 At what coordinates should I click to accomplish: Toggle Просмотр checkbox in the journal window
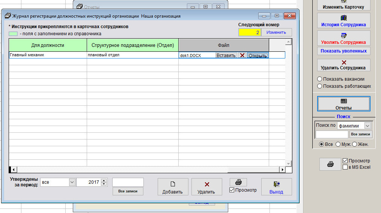tap(232, 190)
